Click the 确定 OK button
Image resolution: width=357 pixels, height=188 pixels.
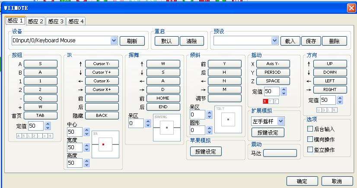pyautogui.click(x=302, y=181)
